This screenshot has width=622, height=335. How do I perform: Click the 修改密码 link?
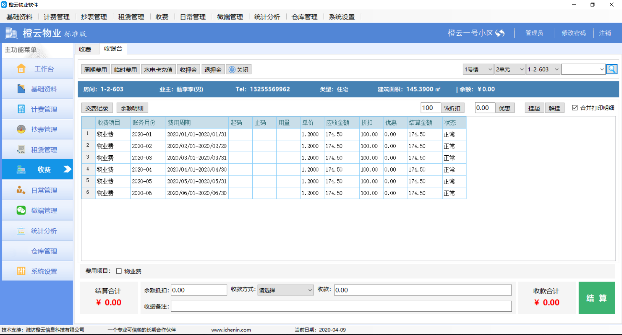click(x=574, y=33)
